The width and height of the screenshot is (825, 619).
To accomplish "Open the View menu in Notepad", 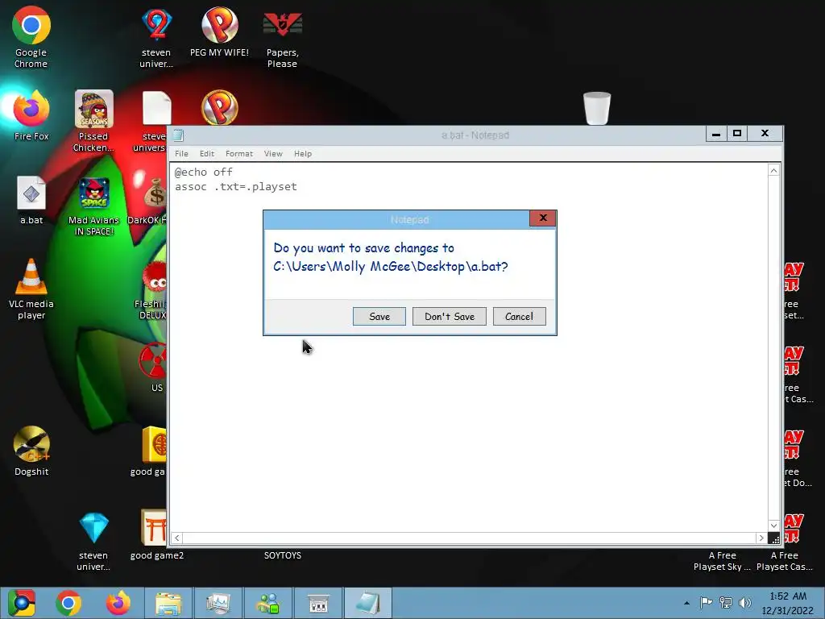I will tap(273, 154).
